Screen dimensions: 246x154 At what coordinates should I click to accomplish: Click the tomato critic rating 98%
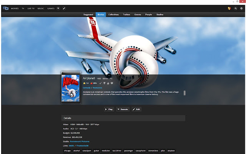(94, 83)
